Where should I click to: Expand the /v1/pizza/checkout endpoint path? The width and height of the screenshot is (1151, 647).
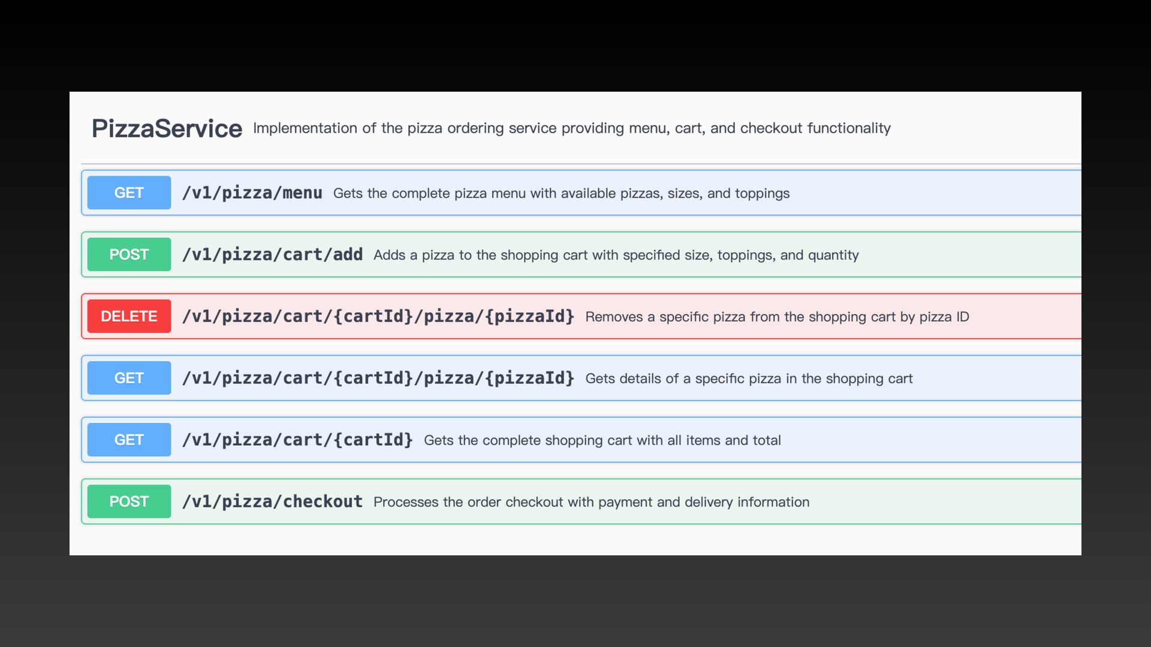(x=272, y=501)
